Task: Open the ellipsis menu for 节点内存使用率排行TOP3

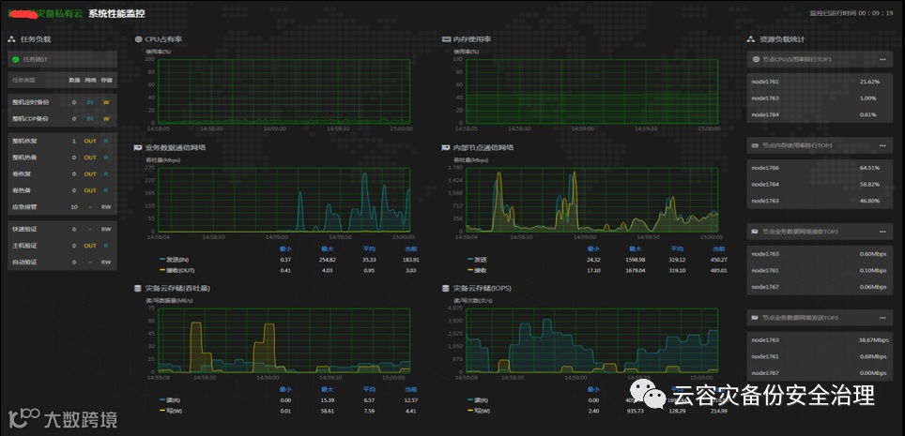Action: coord(882,146)
